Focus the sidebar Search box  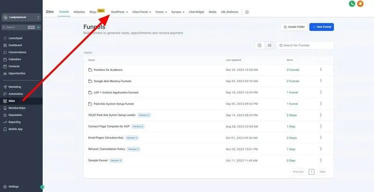(18, 28)
